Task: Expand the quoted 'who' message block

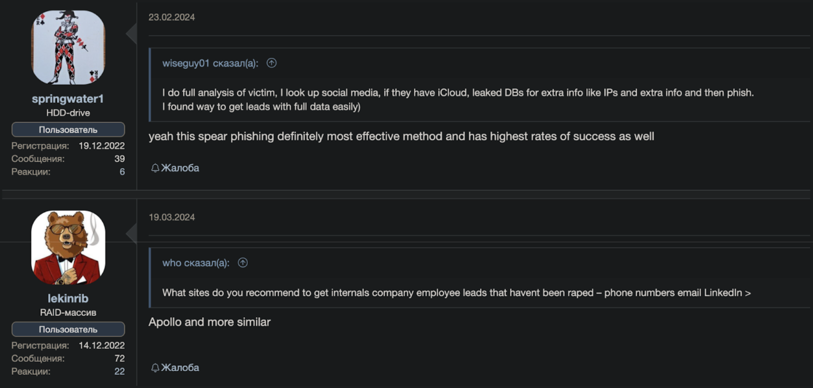Action: tap(479, 277)
